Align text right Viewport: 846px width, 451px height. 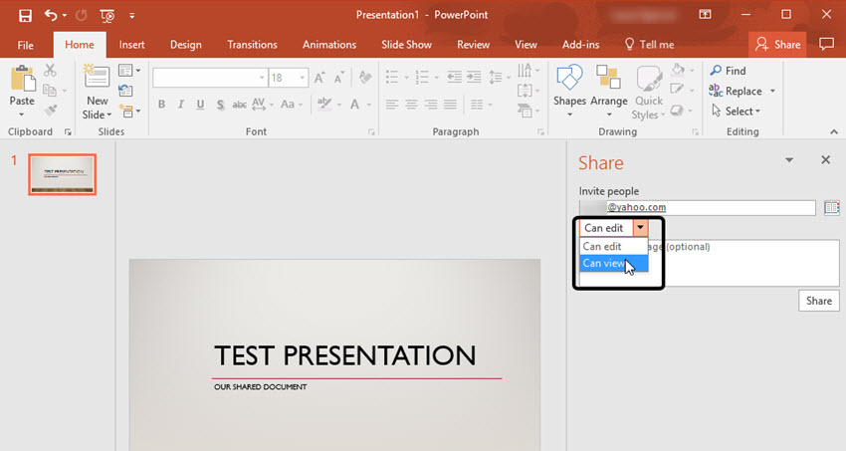pyautogui.click(x=431, y=105)
